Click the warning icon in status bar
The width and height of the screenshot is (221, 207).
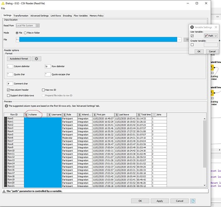click(x=4, y=191)
